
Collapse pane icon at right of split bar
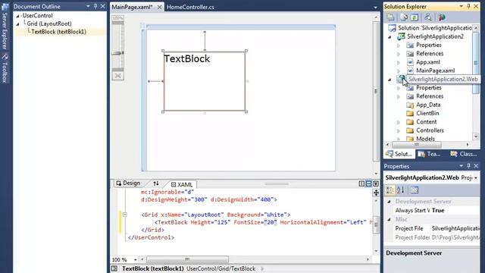376,184
